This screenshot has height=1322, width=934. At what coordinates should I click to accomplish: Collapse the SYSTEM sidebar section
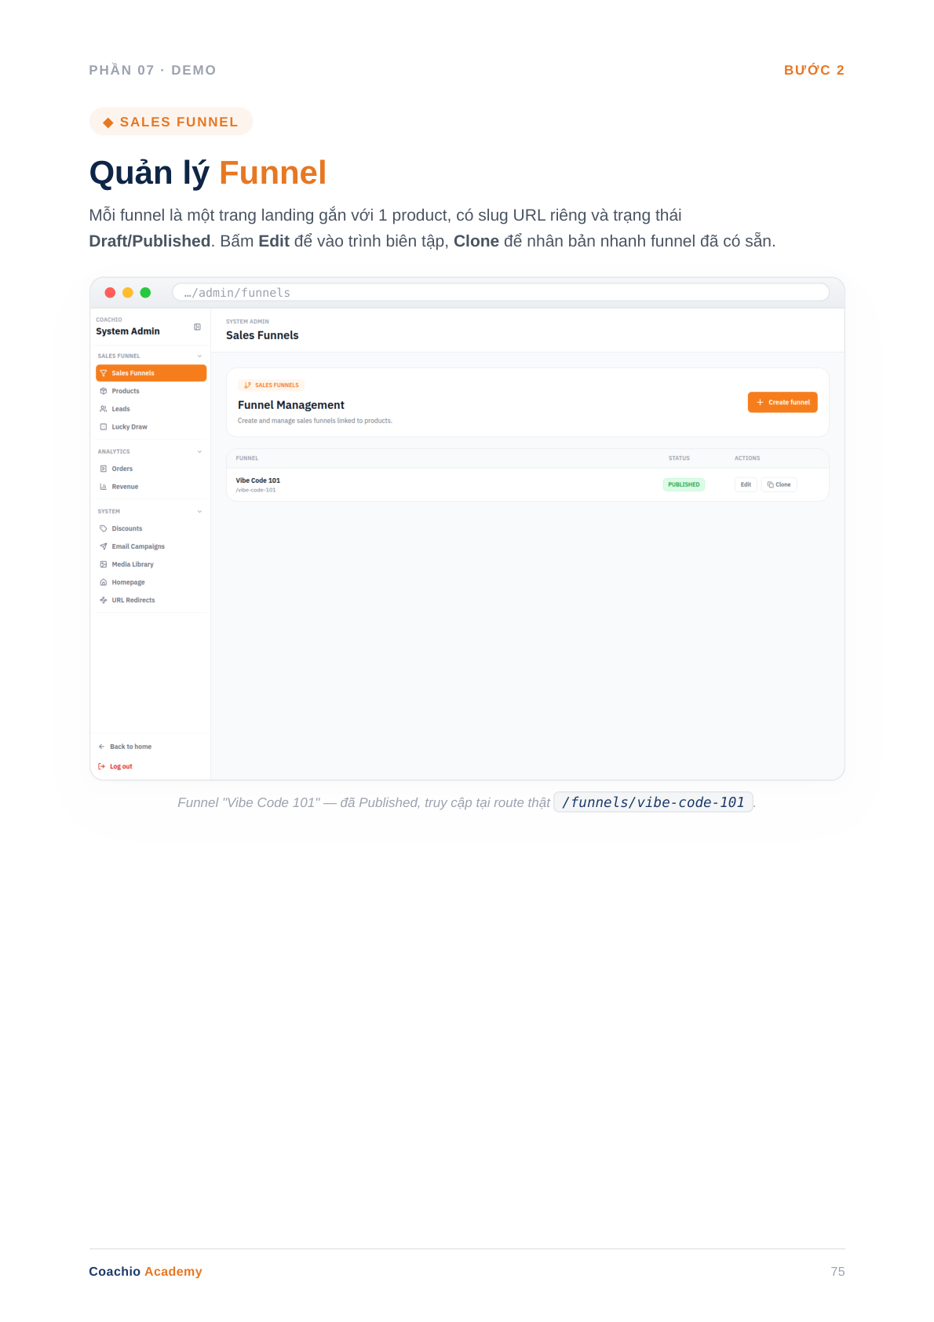[x=199, y=512]
